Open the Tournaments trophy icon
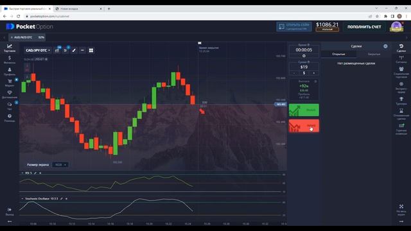 tap(401, 101)
